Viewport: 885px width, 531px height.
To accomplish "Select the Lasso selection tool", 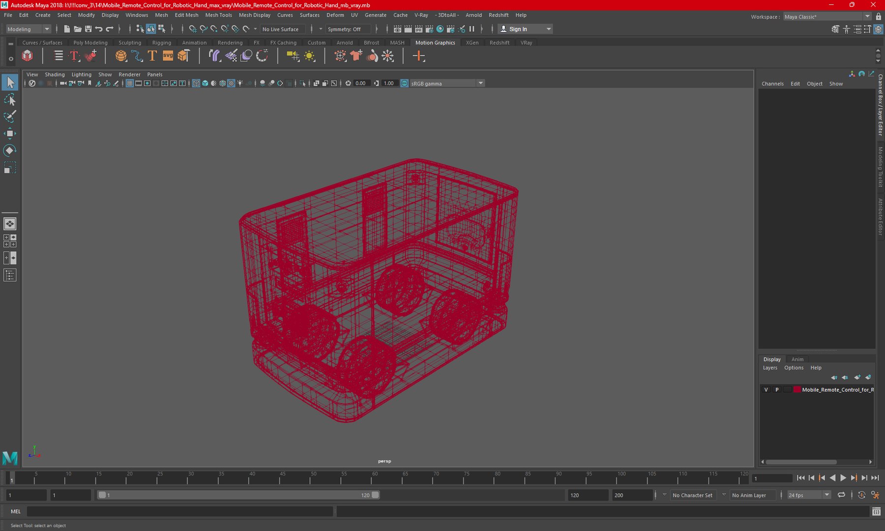I will tap(10, 100).
